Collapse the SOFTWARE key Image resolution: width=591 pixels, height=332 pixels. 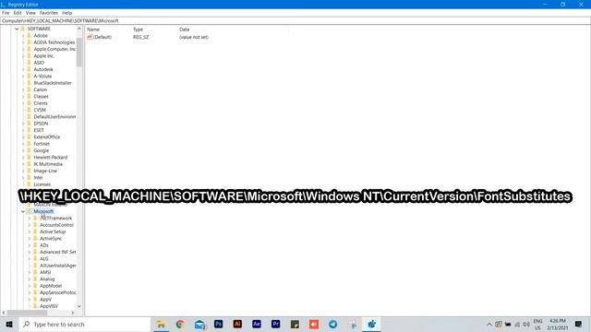pyautogui.click(x=17, y=29)
